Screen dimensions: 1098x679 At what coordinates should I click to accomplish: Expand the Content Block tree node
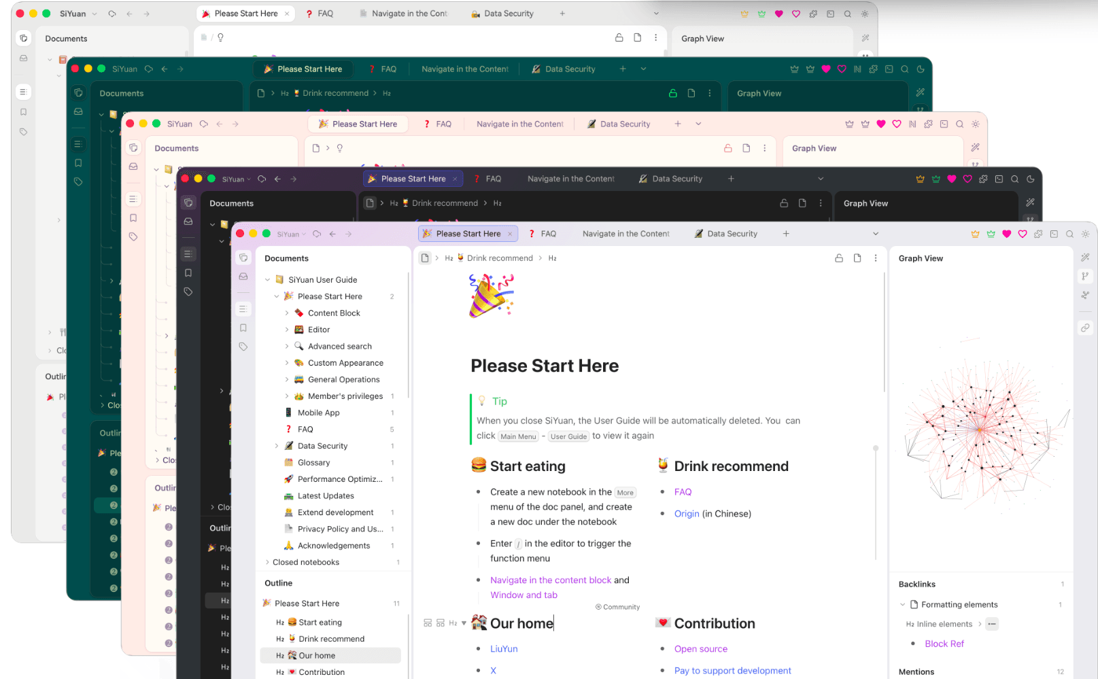point(287,313)
